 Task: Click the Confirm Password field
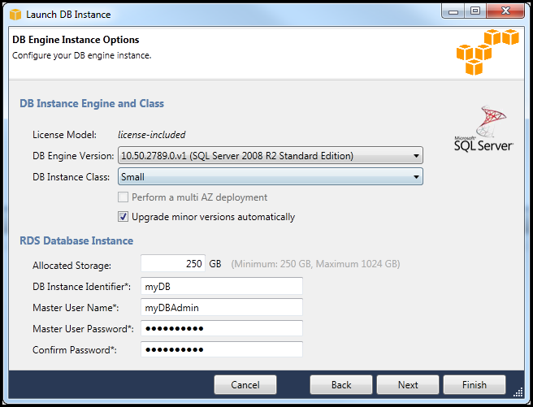point(221,349)
